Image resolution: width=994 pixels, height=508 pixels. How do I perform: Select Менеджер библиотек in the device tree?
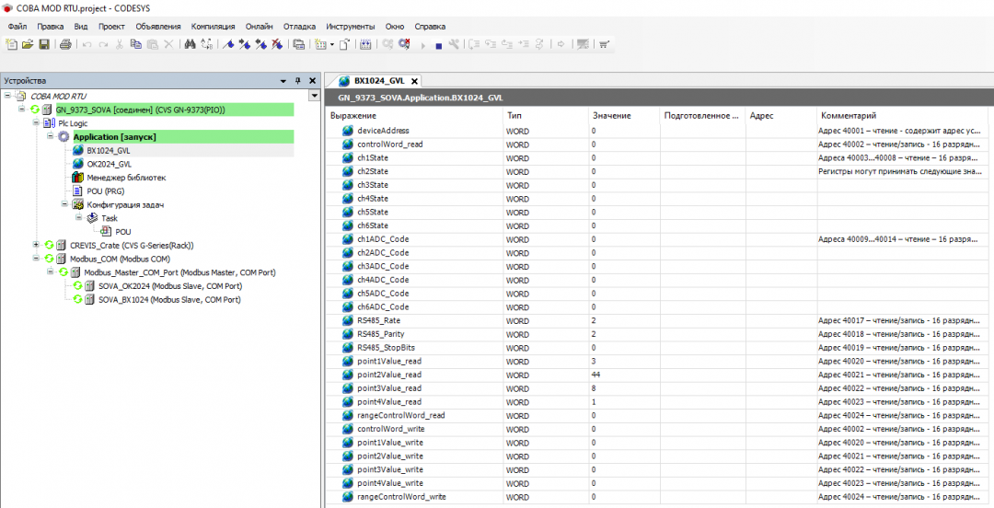(x=126, y=178)
